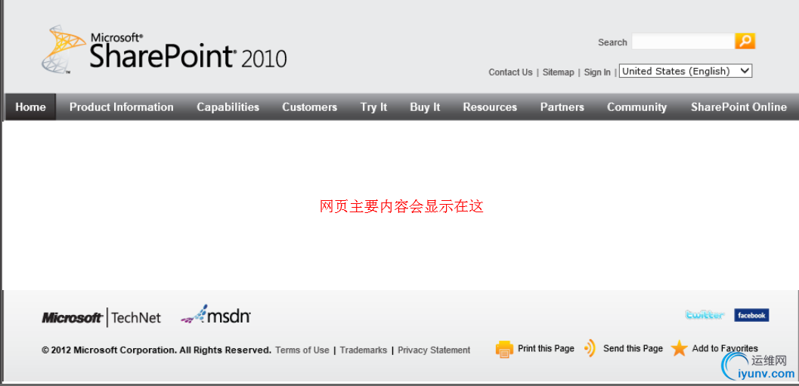Viewport: 799px width, 386px height.
Task: Open the United States (English) language dropdown
Action: pos(686,71)
